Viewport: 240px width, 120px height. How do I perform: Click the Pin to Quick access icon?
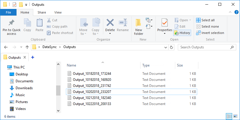click(x=12, y=23)
